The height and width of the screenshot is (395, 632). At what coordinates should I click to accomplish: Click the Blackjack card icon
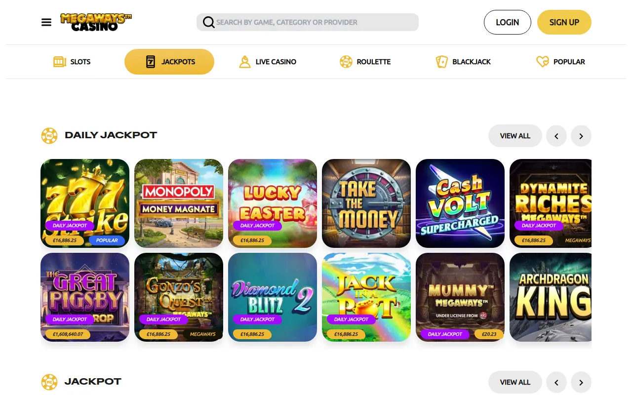coord(441,62)
